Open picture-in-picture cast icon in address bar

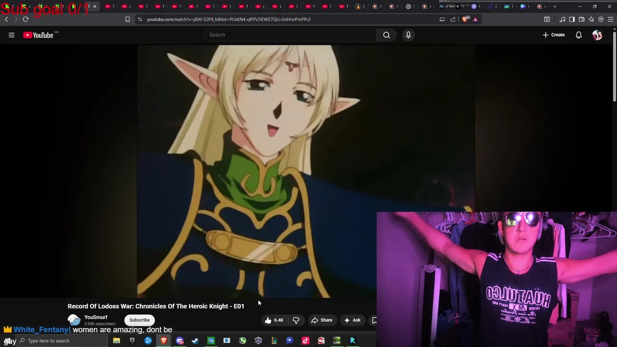(442, 19)
